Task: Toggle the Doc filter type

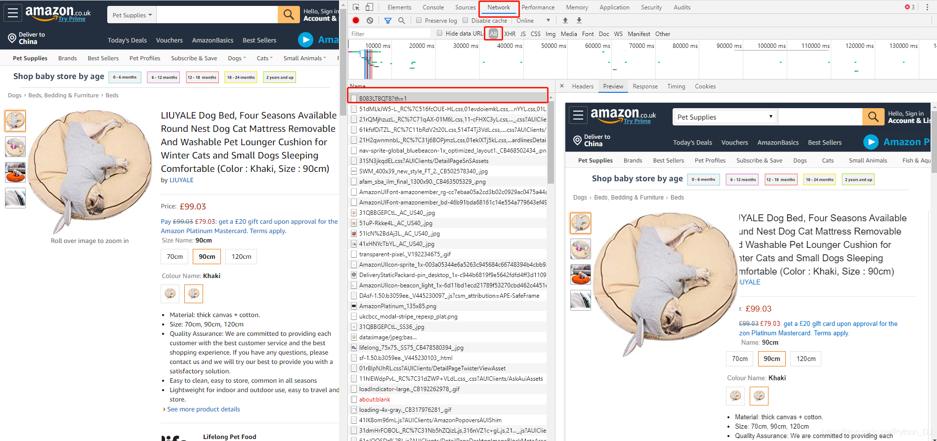Action: click(604, 34)
